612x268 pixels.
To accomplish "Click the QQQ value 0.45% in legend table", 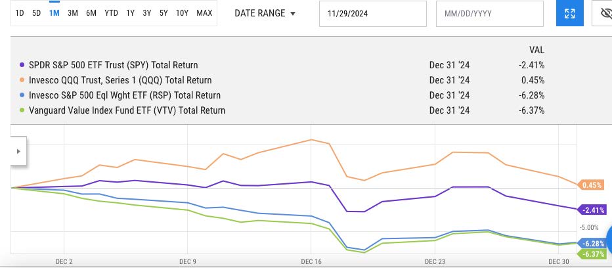I will click(x=534, y=81).
